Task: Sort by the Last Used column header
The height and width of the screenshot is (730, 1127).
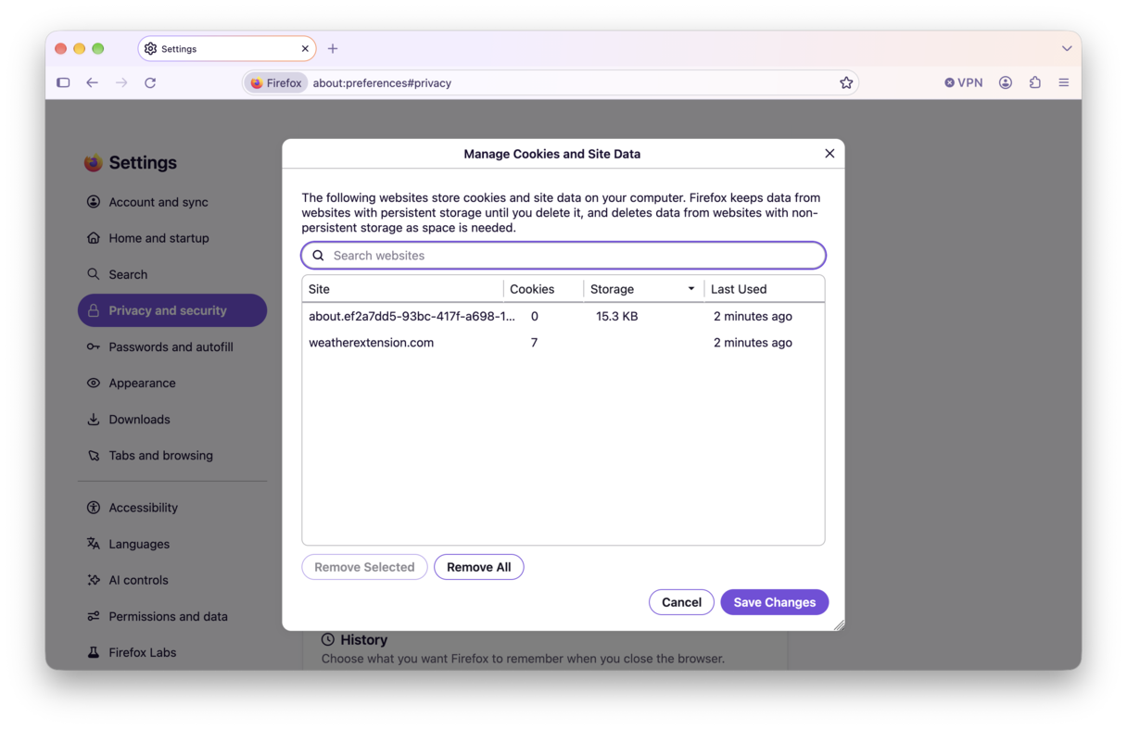Action: [764, 289]
